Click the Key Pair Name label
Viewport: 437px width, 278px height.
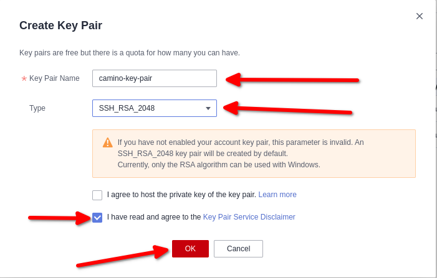pyautogui.click(x=54, y=78)
